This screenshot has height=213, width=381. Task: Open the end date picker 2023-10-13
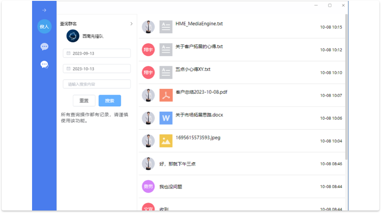[x=97, y=69]
